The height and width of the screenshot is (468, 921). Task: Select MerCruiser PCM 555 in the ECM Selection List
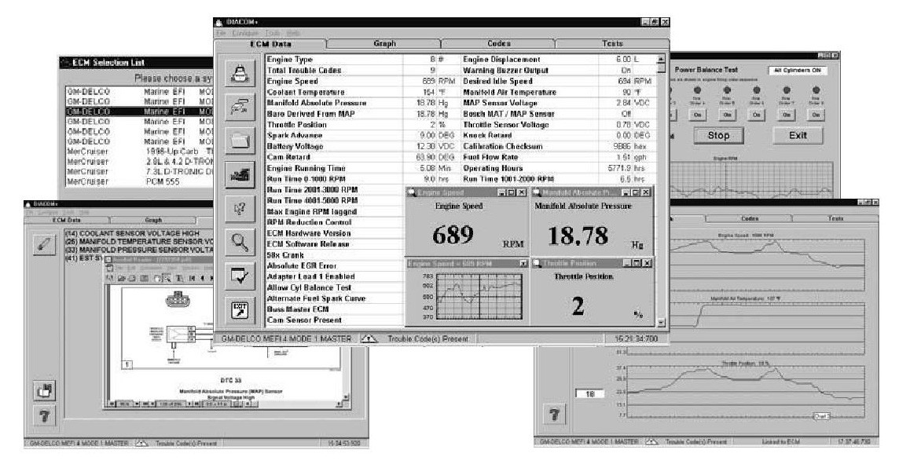click(x=102, y=182)
